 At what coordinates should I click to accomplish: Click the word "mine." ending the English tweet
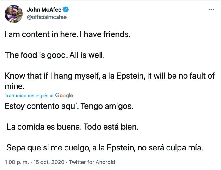click(14, 86)
